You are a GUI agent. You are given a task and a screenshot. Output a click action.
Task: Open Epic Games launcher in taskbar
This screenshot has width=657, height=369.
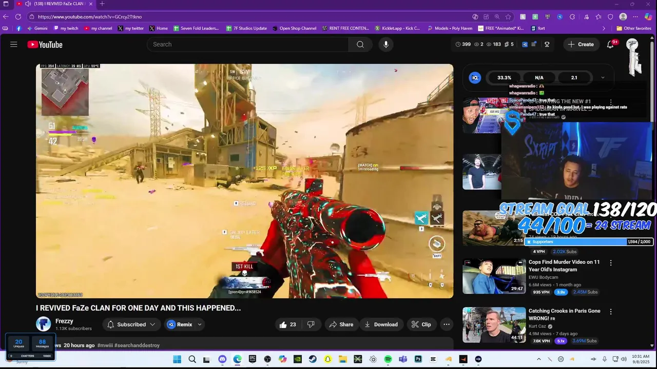click(x=253, y=359)
